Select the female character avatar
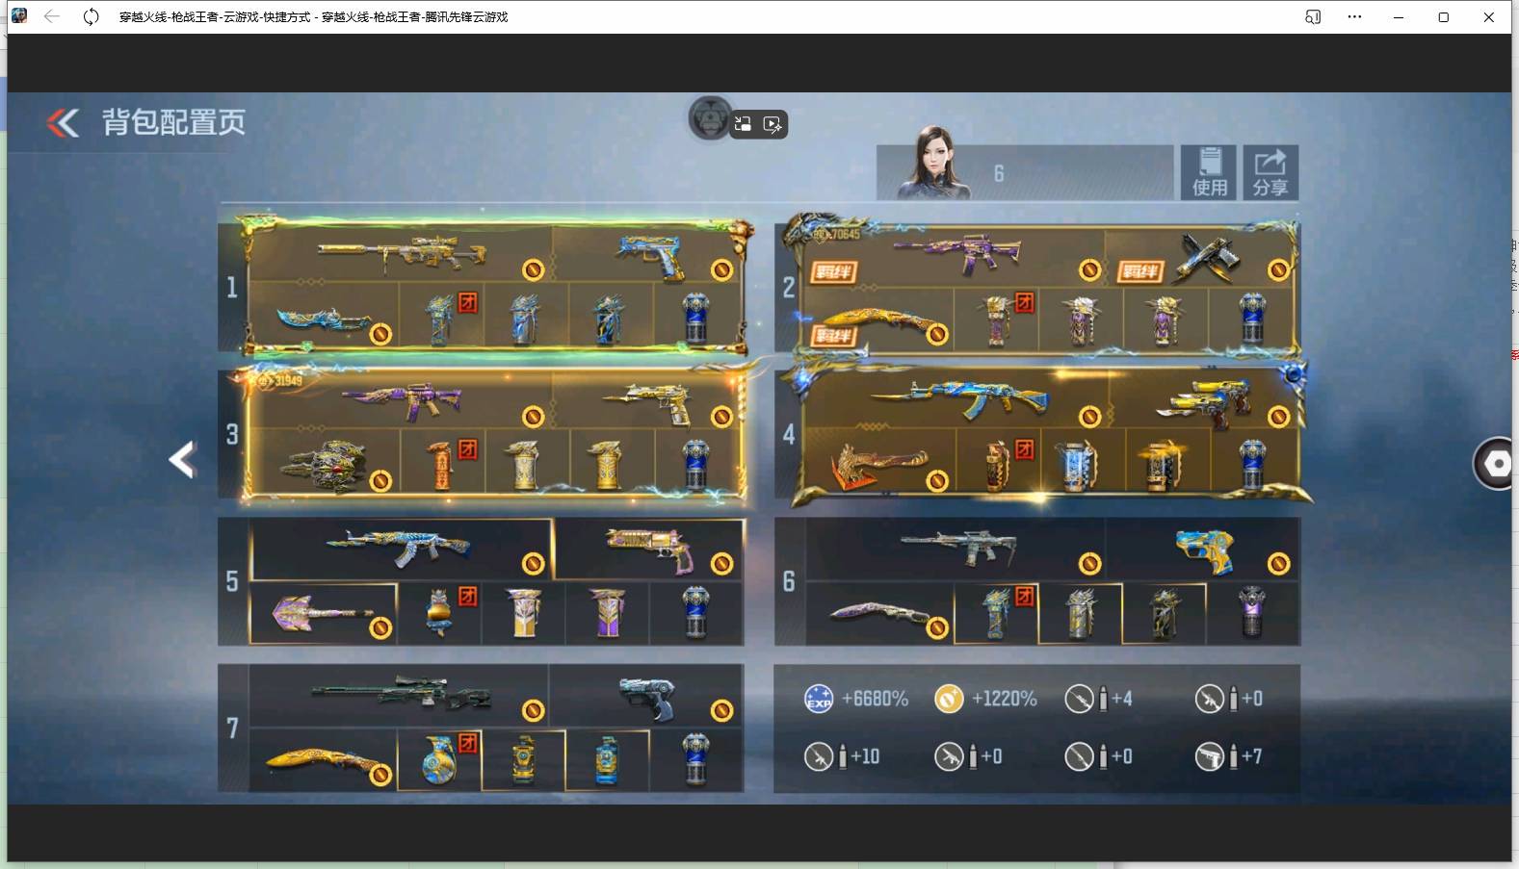This screenshot has height=869, width=1519. (x=932, y=163)
